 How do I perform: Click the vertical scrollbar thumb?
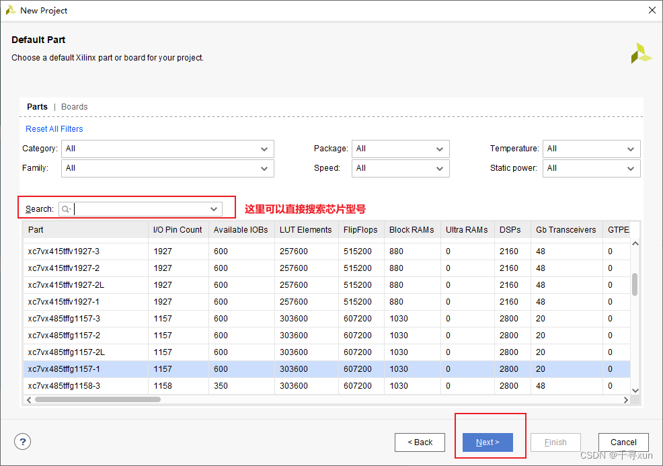point(635,284)
